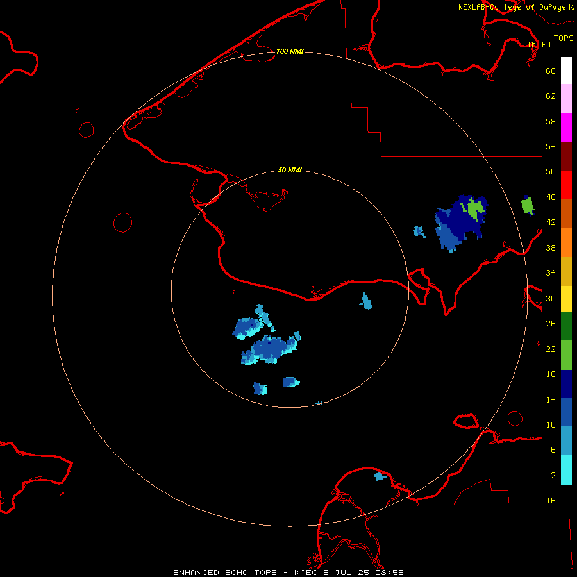
Task: Click the legend value 42
Action: [x=551, y=222]
